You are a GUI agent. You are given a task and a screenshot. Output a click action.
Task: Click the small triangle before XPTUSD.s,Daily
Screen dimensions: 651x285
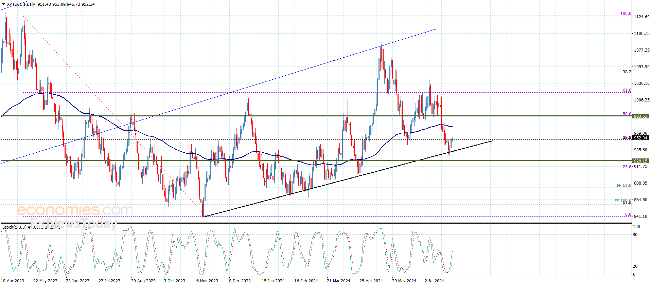3,4
